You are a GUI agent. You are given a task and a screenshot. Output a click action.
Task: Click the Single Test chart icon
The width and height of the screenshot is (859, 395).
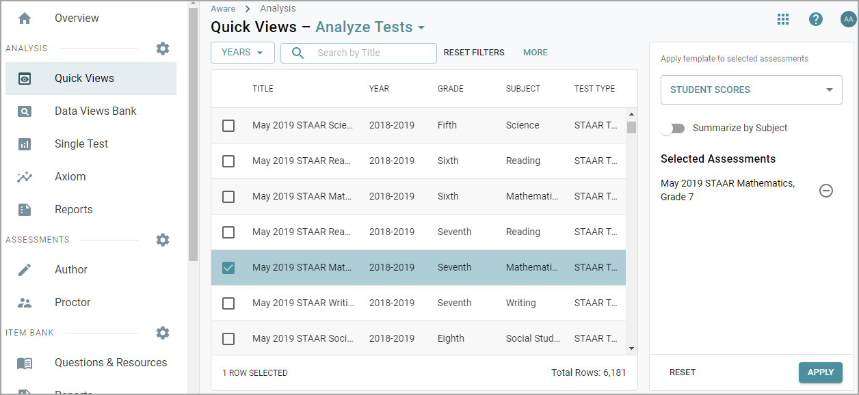point(25,144)
